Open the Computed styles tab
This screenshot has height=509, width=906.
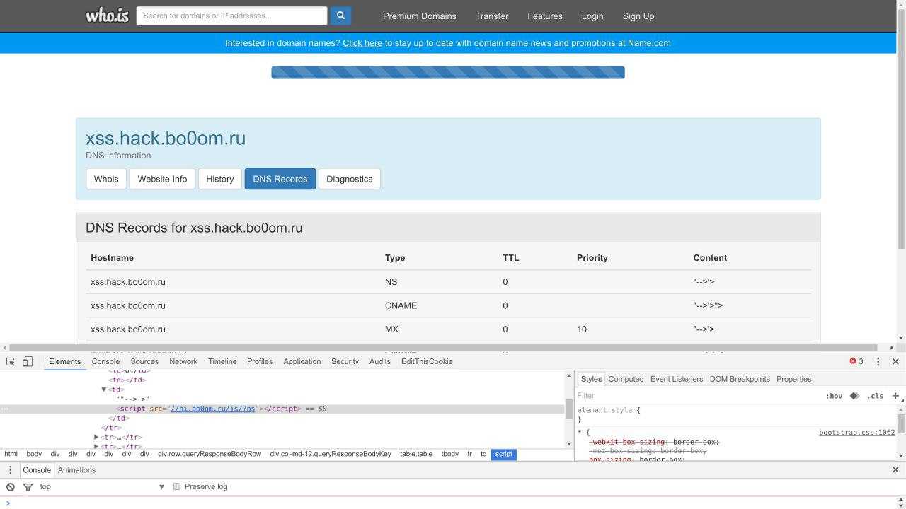626,379
